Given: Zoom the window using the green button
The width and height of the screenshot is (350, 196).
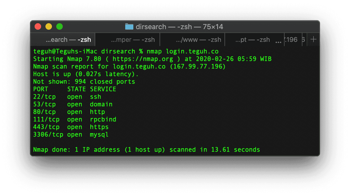Looking at the screenshot, I should (x=60, y=27).
